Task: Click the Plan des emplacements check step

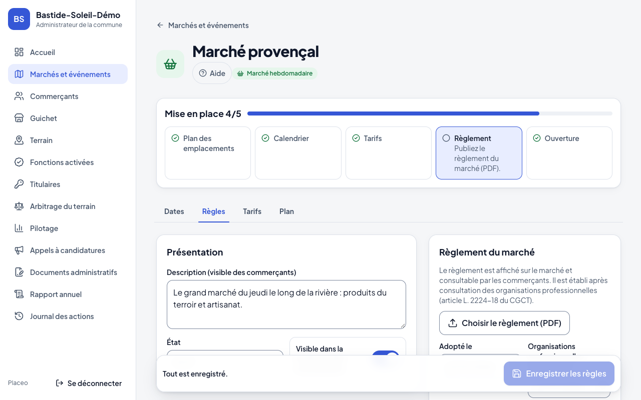Action: (x=208, y=153)
